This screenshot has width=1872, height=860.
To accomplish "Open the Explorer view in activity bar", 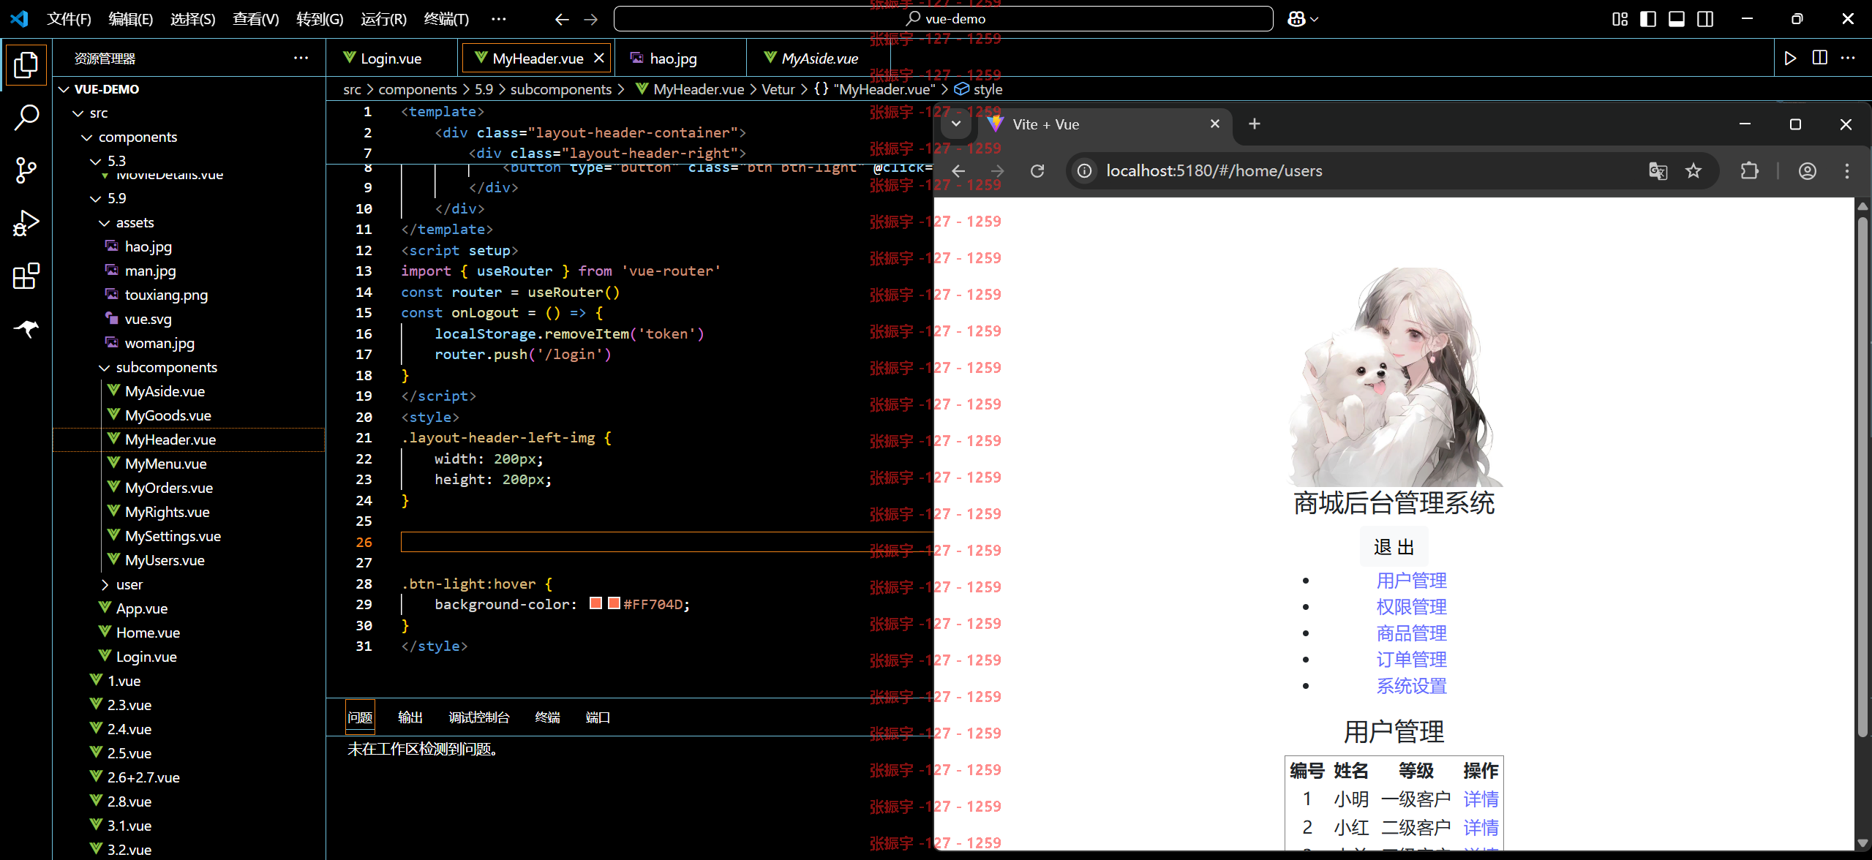I will click(26, 65).
